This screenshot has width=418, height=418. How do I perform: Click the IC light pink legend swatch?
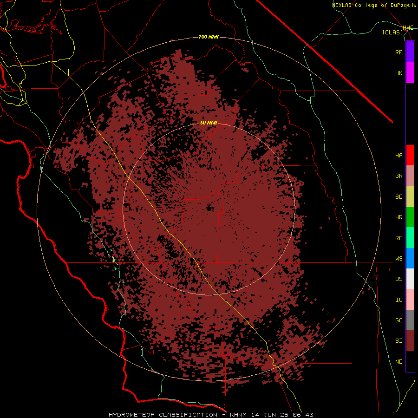pos(410,300)
